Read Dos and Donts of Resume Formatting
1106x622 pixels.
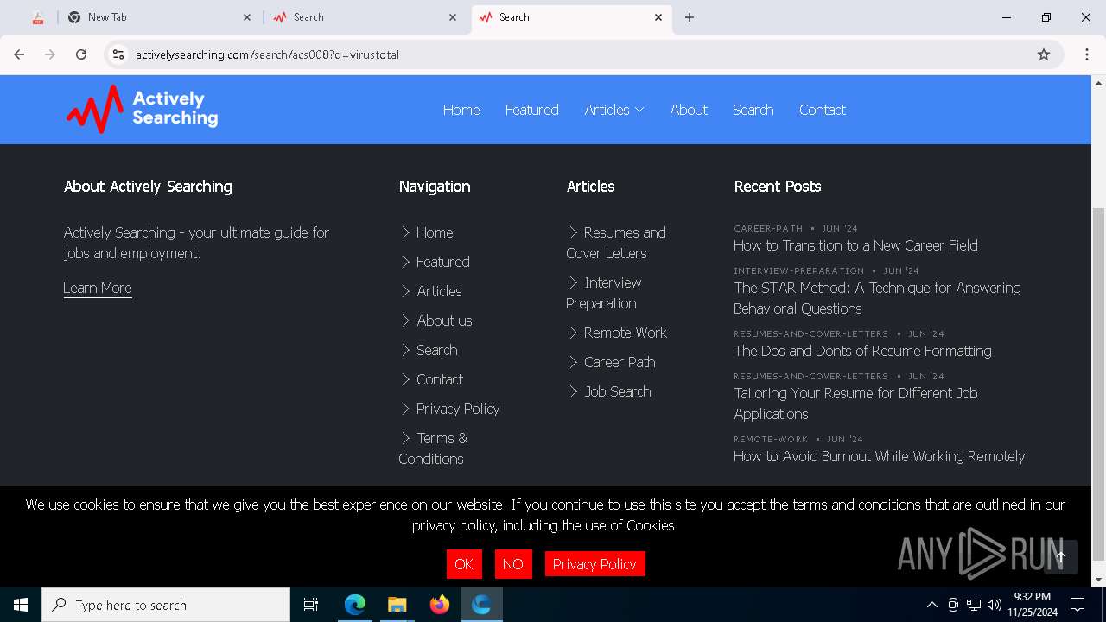(x=862, y=351)
